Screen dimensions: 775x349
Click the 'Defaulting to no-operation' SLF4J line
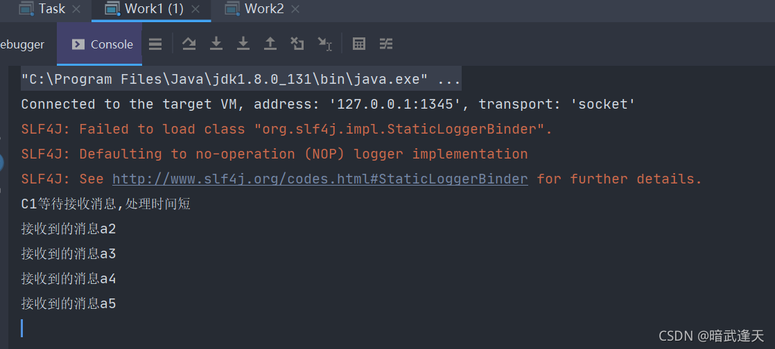(x=275, y=154)
